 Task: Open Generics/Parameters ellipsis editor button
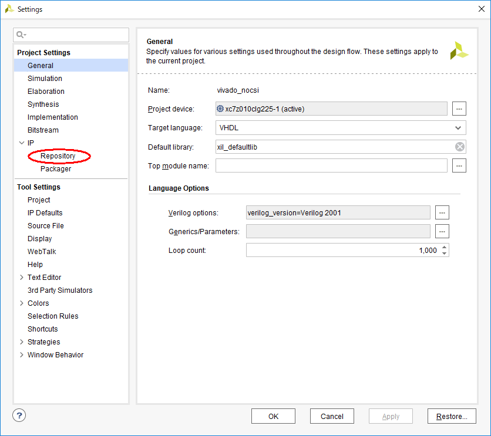(442, 231)
